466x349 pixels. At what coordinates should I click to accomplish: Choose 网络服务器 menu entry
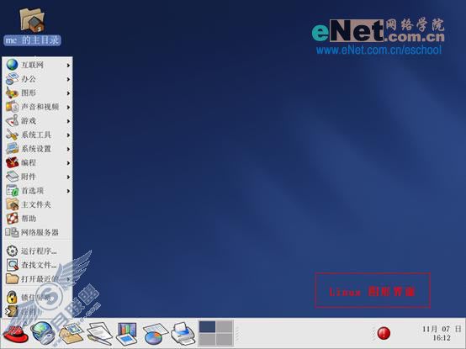coord(38,233)
